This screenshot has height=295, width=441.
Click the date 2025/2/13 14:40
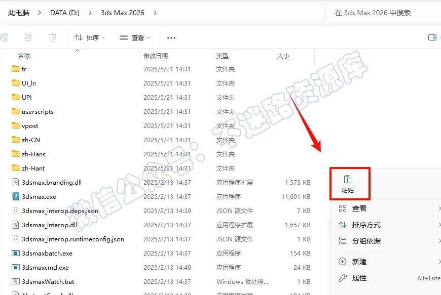(x=167, y=268)
